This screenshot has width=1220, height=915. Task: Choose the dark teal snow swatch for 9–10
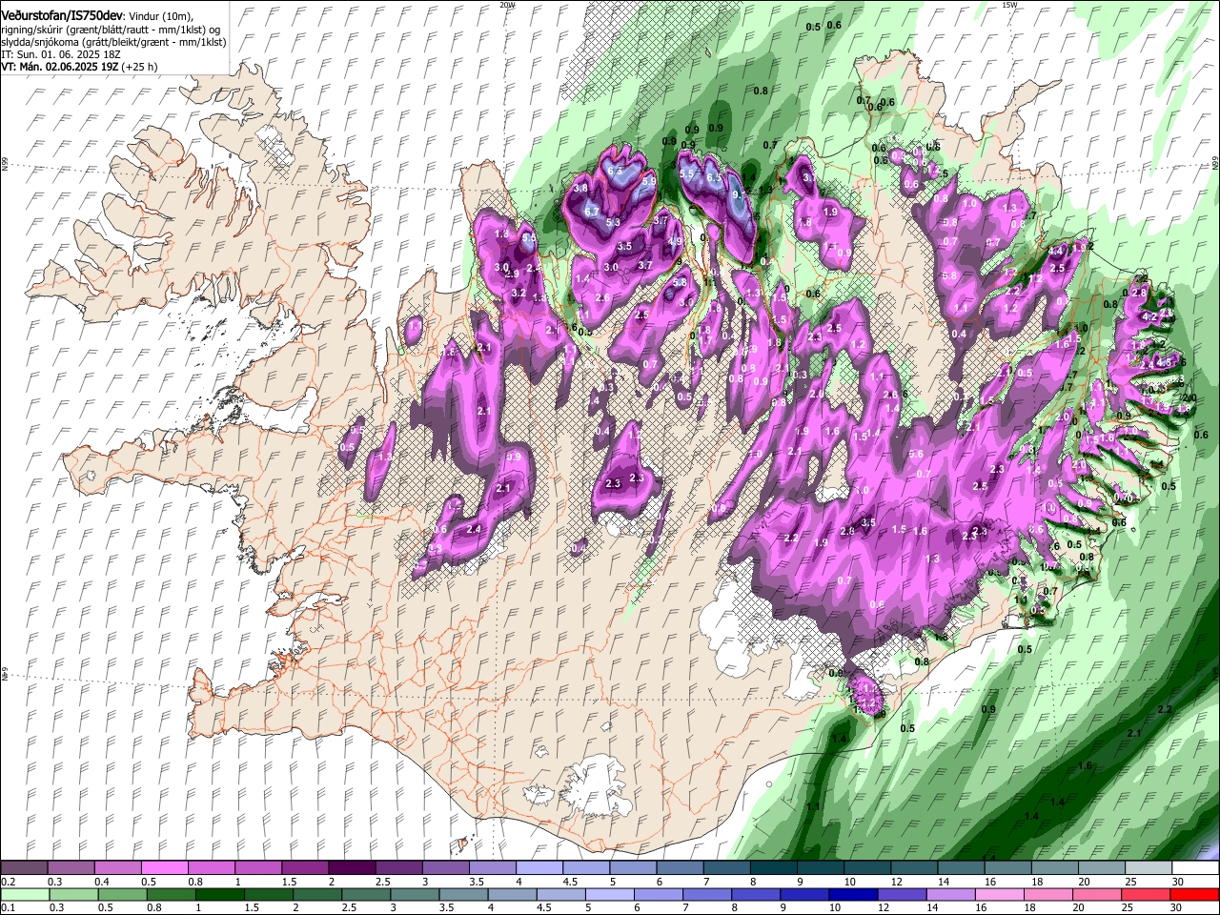(x=821, y=868)
